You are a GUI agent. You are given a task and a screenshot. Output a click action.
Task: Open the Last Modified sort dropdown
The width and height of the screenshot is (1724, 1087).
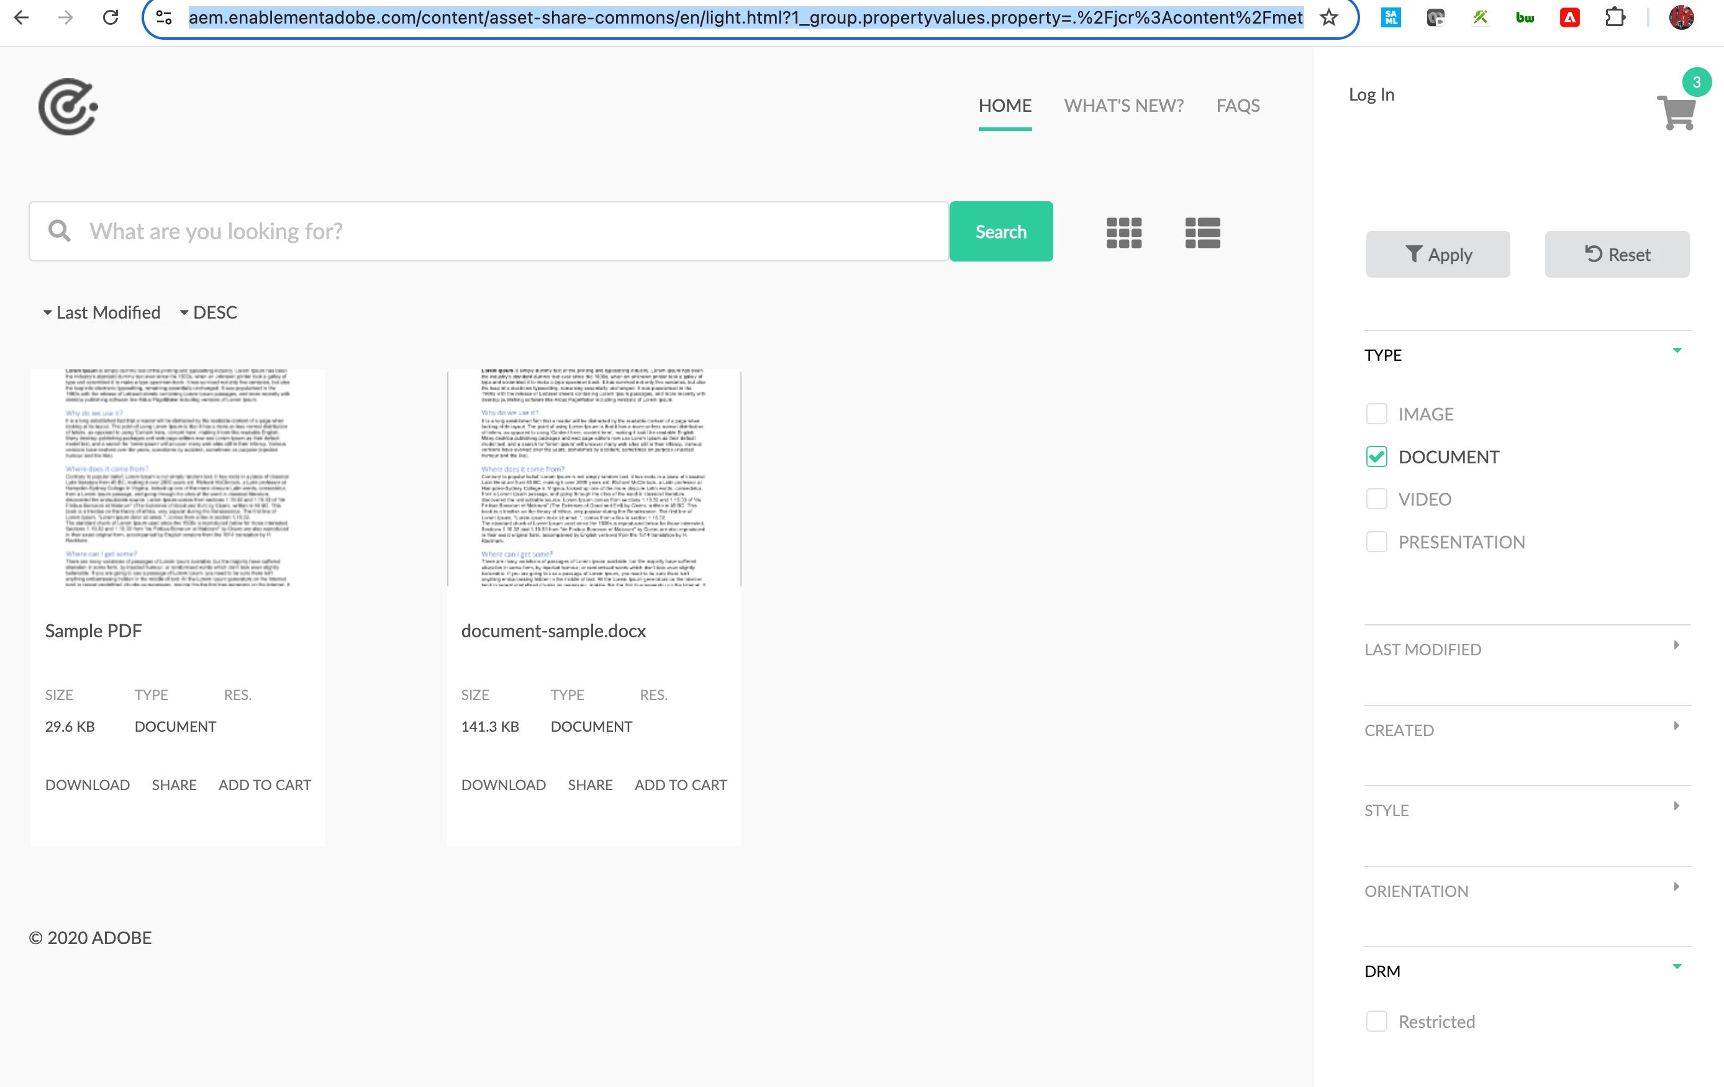click(102, 312)
